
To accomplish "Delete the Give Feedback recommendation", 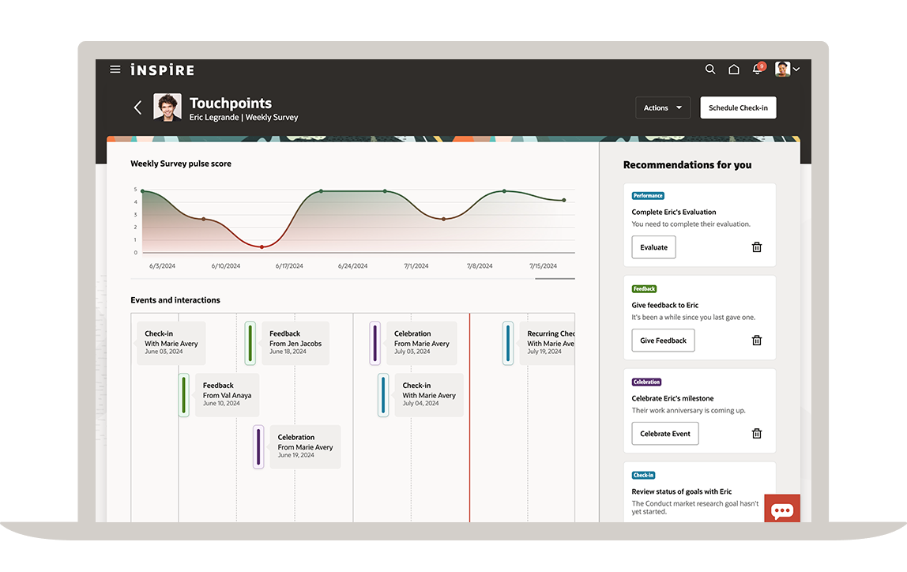I will 756,340.
